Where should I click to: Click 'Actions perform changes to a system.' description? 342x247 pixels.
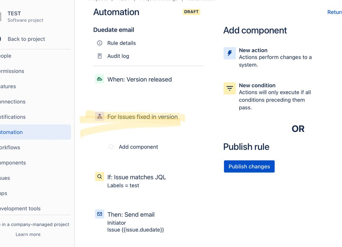point(275,61)
